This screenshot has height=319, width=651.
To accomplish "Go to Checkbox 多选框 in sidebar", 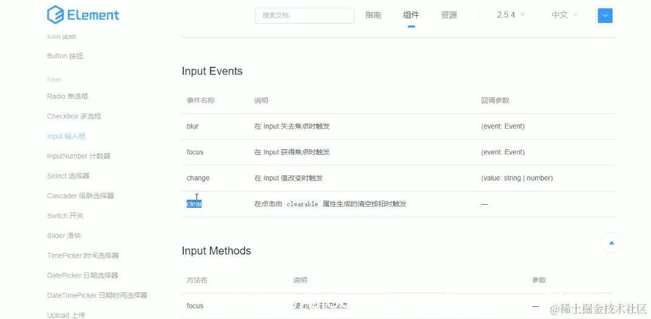I will (x=74, y=116).
